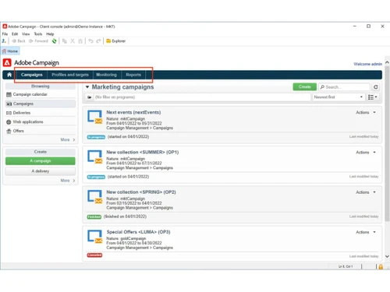Click the redo icon in toolbar

click(98, 41)
